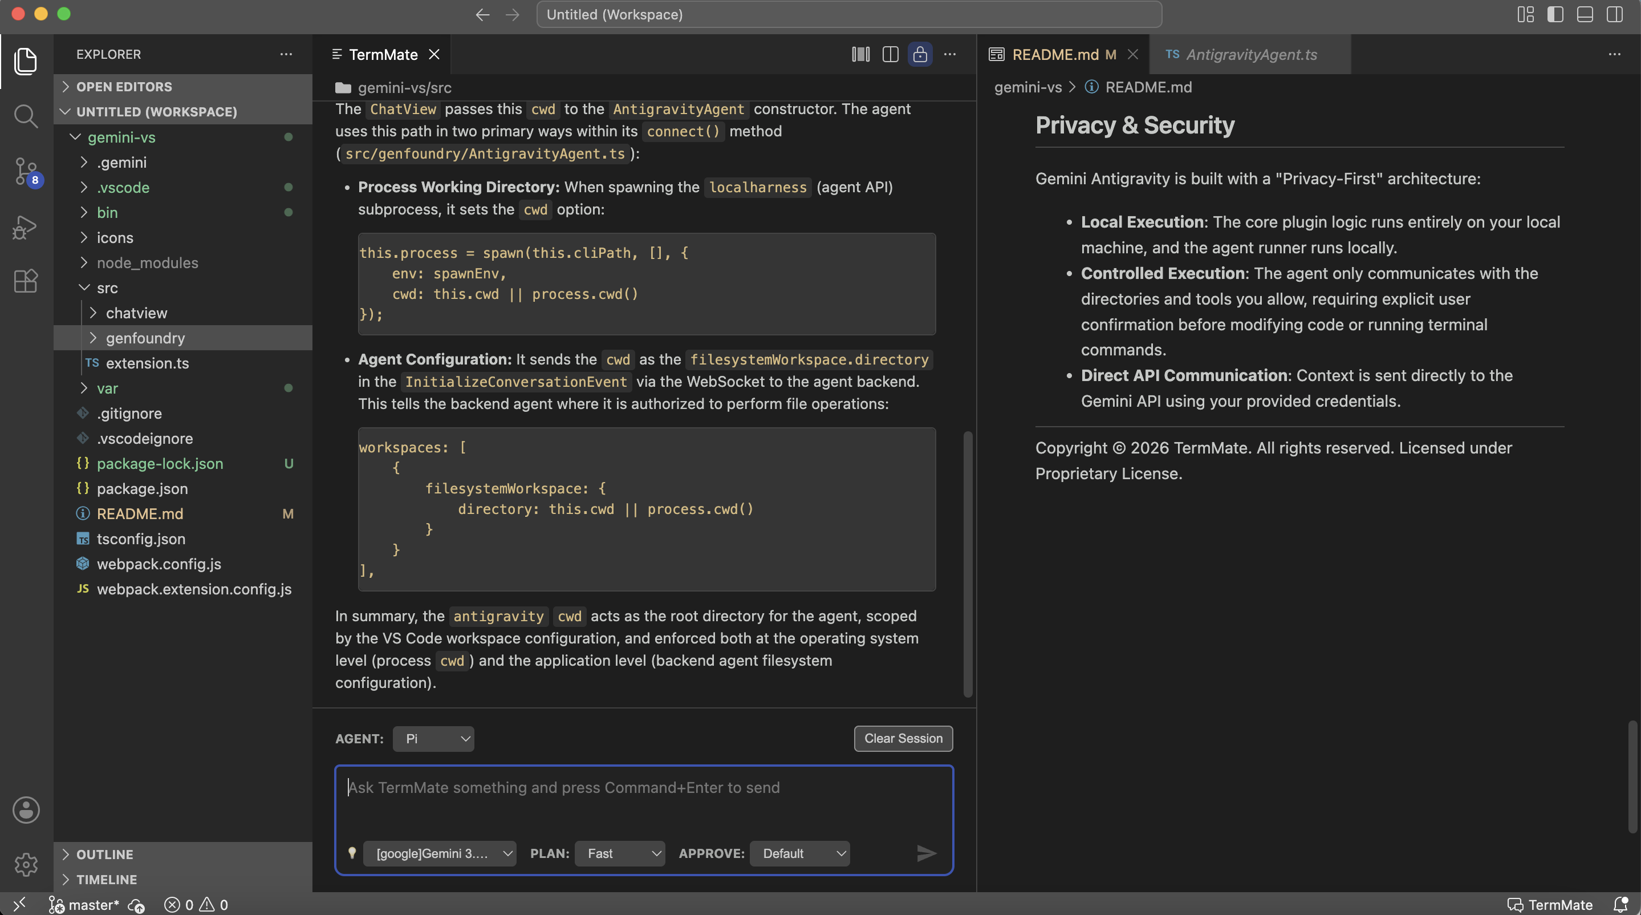Click the first layout icon in TermMate toolbar
Screen dimensions: 1641x915
tap(860, 54)
